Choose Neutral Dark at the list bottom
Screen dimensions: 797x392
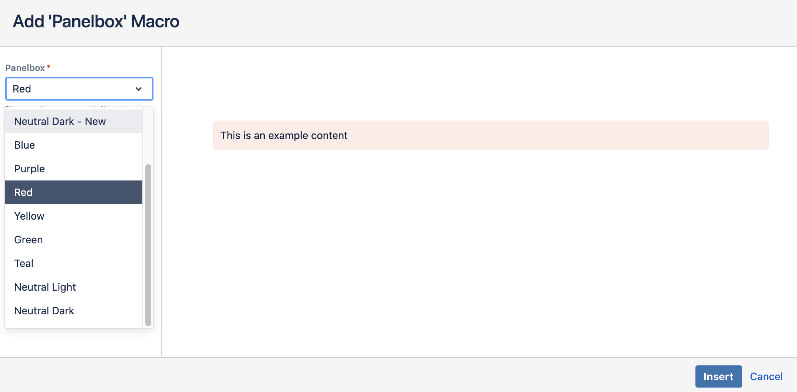tap(44, 310)
